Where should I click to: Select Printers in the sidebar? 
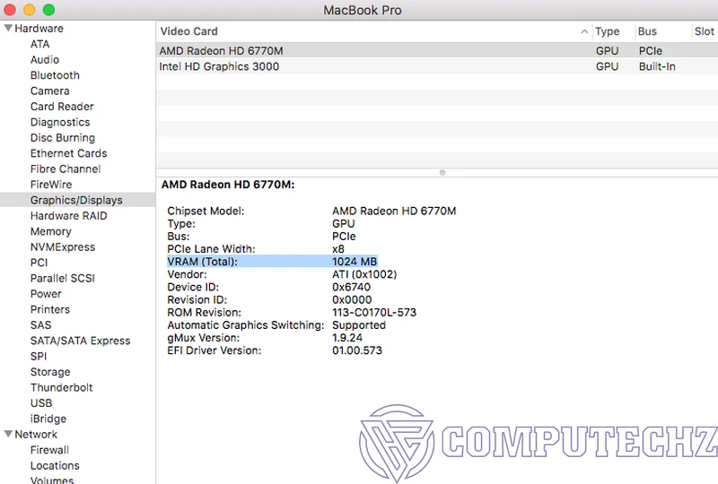click(50, 309)
